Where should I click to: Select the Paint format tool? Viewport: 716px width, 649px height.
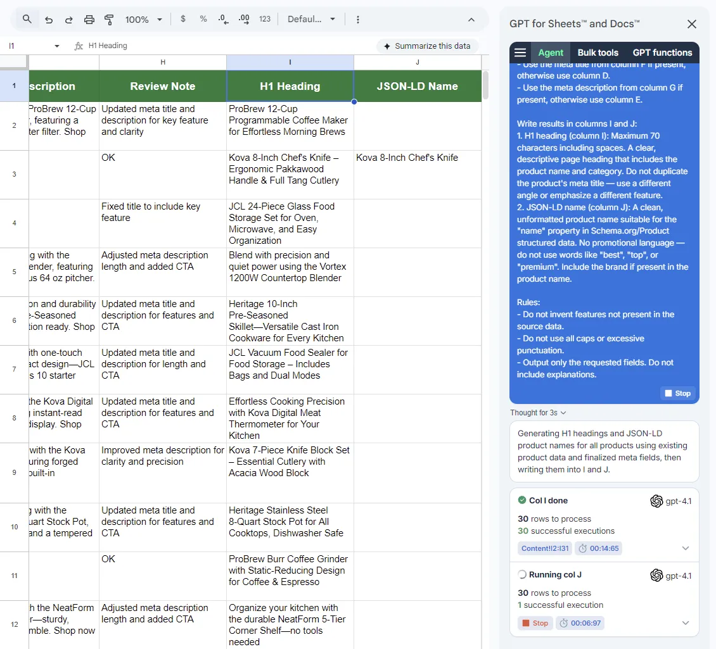tap(109, 20)
